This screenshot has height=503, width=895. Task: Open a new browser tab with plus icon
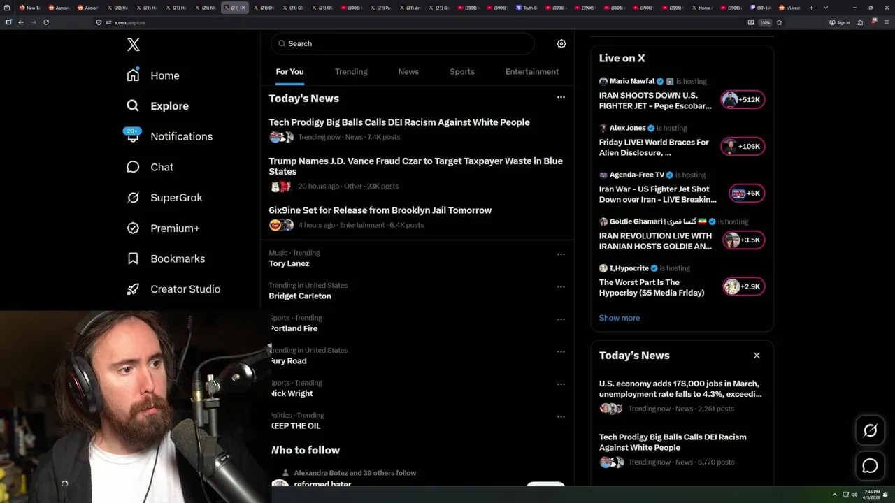[x=811, y=8]
